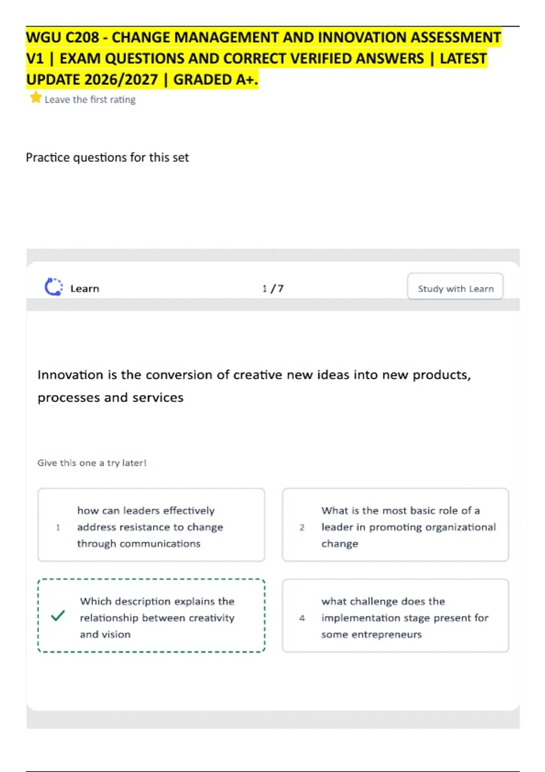Viewport: 545px width, 772px height.
Task: Click the 1 / 7 question progress counter
Action: (272, 288)
